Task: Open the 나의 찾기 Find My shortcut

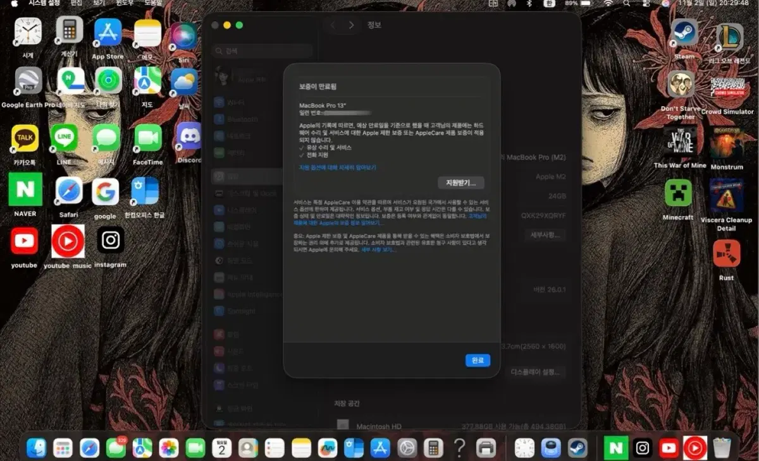Action: pyautogui.click(x=108, y=81)
